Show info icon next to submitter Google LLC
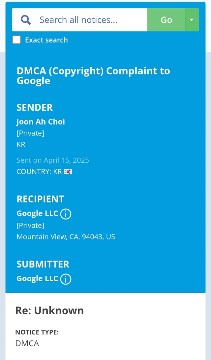 pos(66,279)
